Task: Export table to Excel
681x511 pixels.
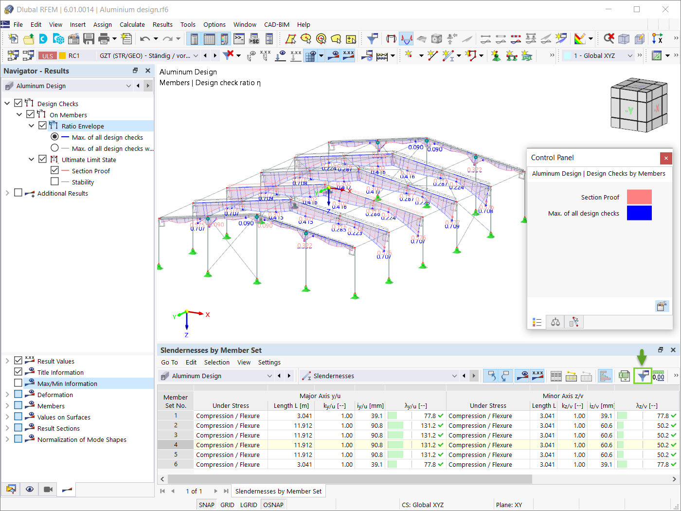Action: pos(624,376)
